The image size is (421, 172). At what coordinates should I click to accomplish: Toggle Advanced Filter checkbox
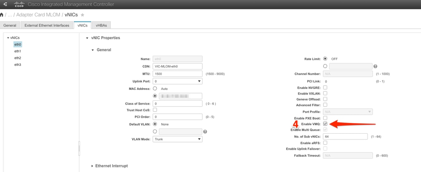click(325, 105)
